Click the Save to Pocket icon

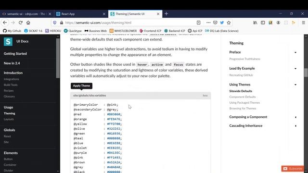coord(215,23)
